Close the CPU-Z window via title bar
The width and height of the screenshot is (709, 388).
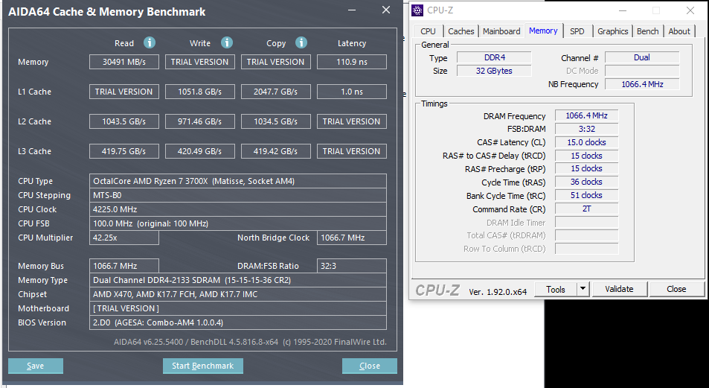(x=690, y=10)
